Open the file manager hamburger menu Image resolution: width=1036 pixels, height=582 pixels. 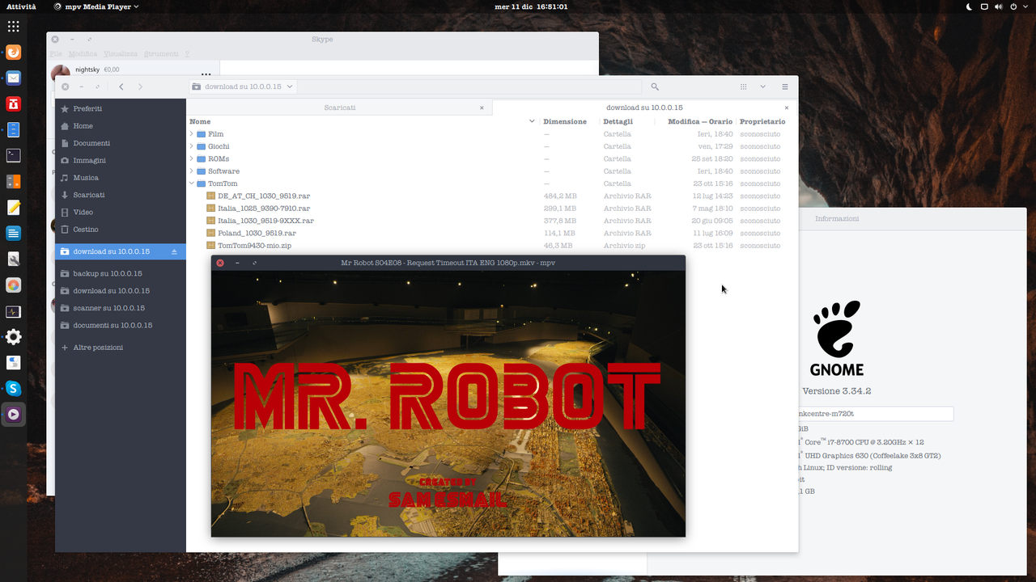tap(785, 86)
